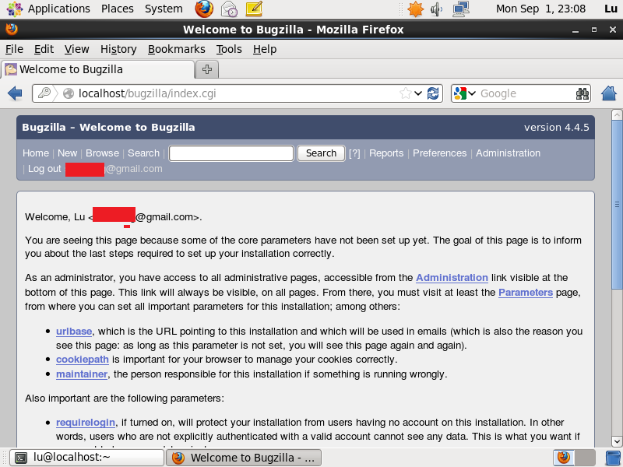Open the maintainer parameter link
This screenshot has height=467, width=623.
(x=82, y=374)
